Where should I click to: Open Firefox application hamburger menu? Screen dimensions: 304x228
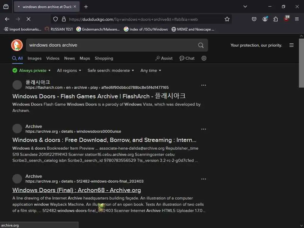(297, 19)
